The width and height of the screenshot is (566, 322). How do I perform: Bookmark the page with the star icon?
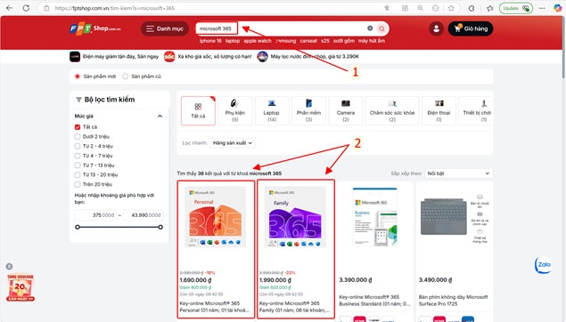451,8
